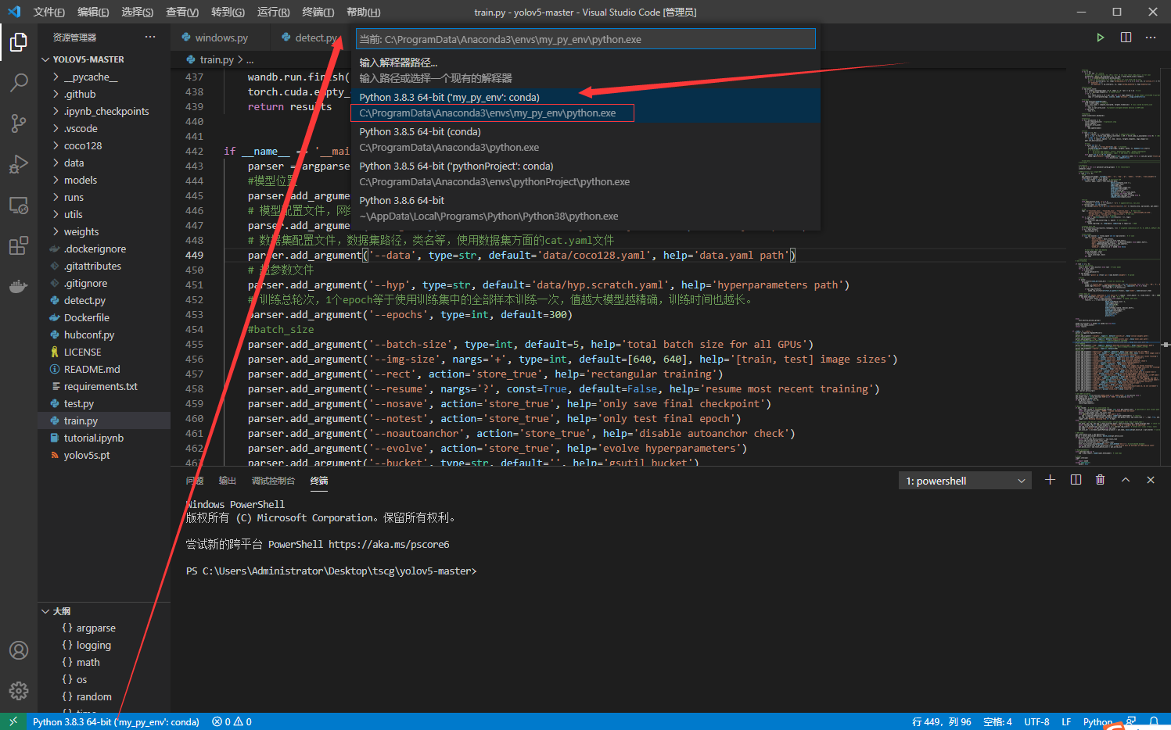Image resolution: width=1171 pixels, height=730 pixels.
Task: Click the interpreter path input field
Action: click(x=586, y=39)
